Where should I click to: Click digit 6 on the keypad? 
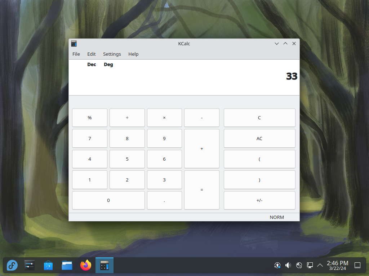tap(164, 159)
